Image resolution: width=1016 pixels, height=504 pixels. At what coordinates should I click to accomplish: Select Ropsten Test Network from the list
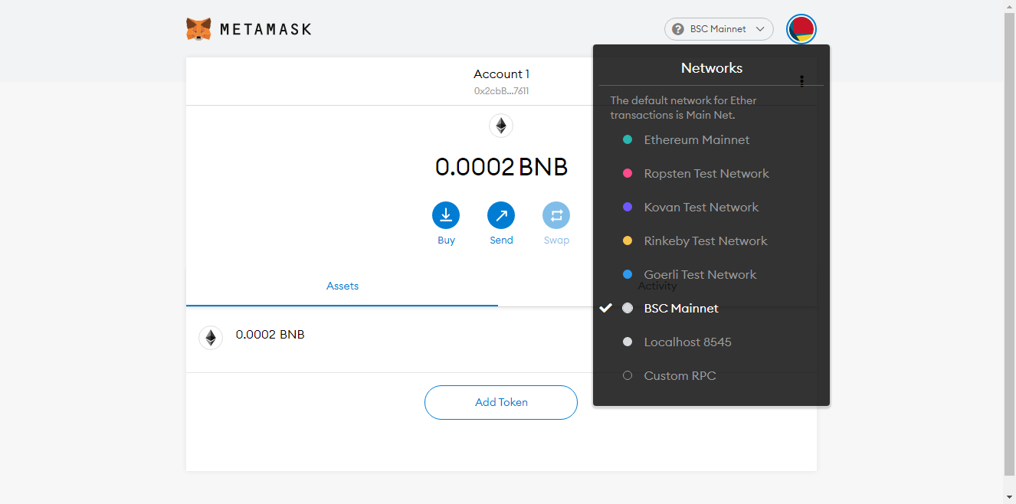706,173
